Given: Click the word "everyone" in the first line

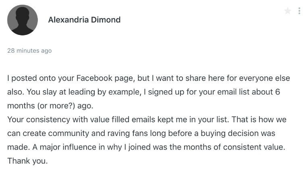Looking at the screenshot, I should 241,78.
